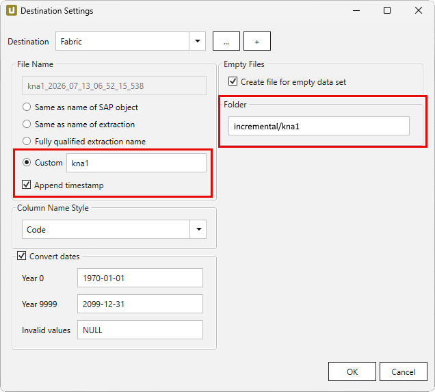Toggle Create file for empty data set

click(x=233, y=81)
